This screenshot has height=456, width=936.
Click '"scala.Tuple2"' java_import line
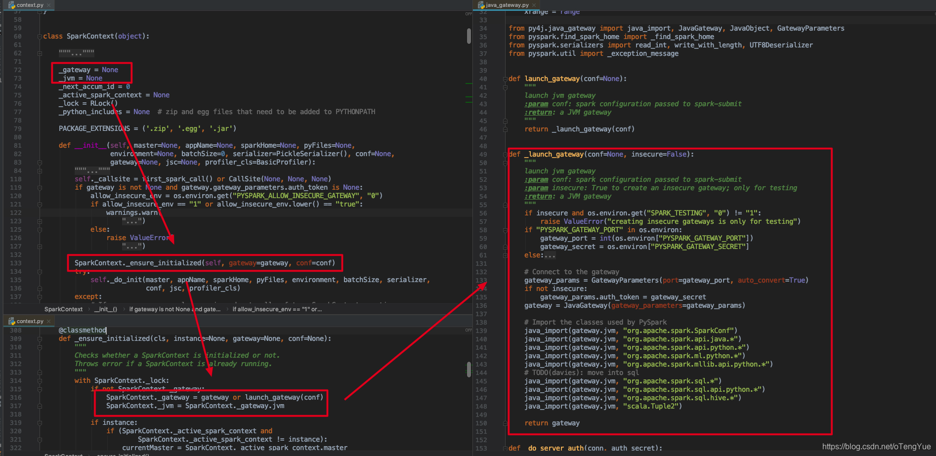click(x=603, y=407)
